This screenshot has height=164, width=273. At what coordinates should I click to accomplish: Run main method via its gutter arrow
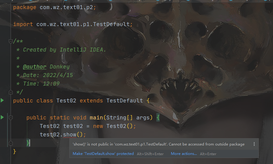(x=2, y=117)
